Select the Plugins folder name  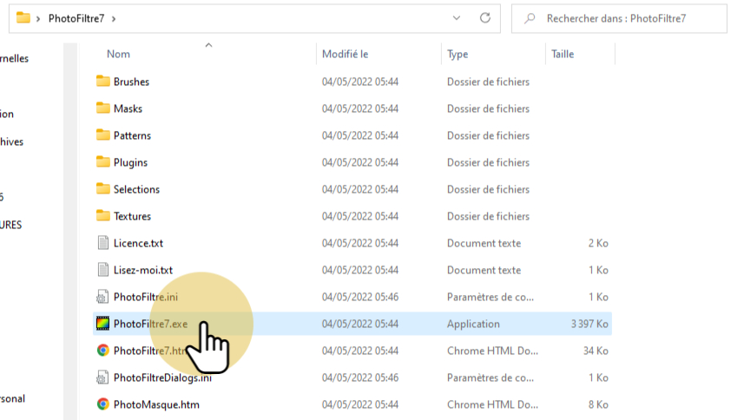[x=130, y=162]
